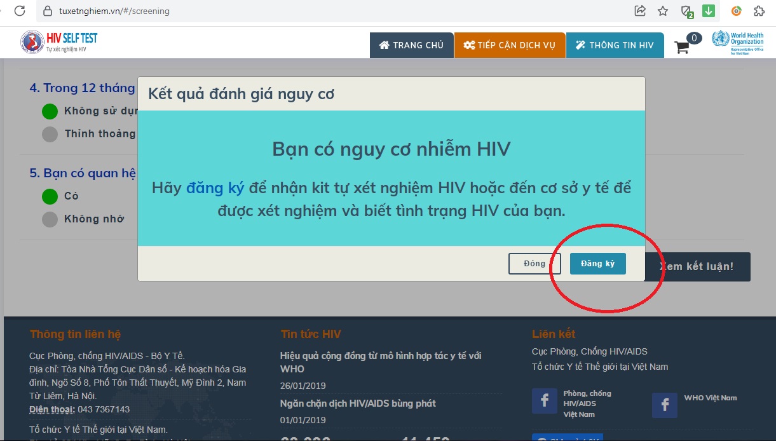Image resolution: width=776 pixels, height=441 pixels.
Task: Close the dialog with Đóng button
Action: pos(534,264)
